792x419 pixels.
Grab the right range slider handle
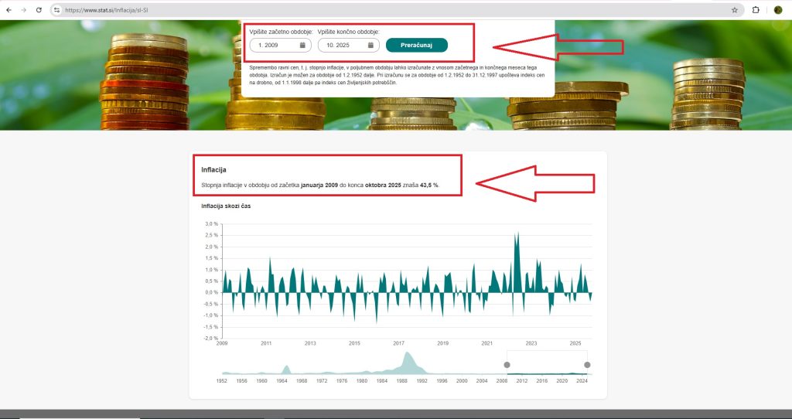[587, 365]
